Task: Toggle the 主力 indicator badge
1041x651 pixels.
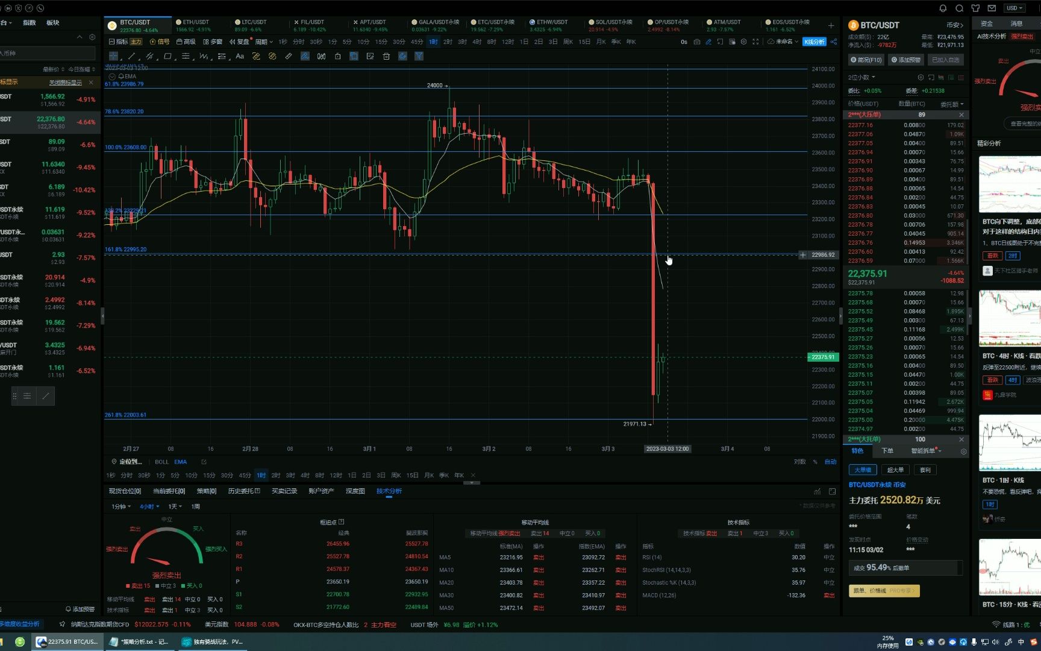Action: (x=136, y=42)
